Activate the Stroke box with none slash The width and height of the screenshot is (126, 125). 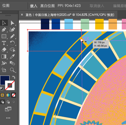(x=10, y=85)
